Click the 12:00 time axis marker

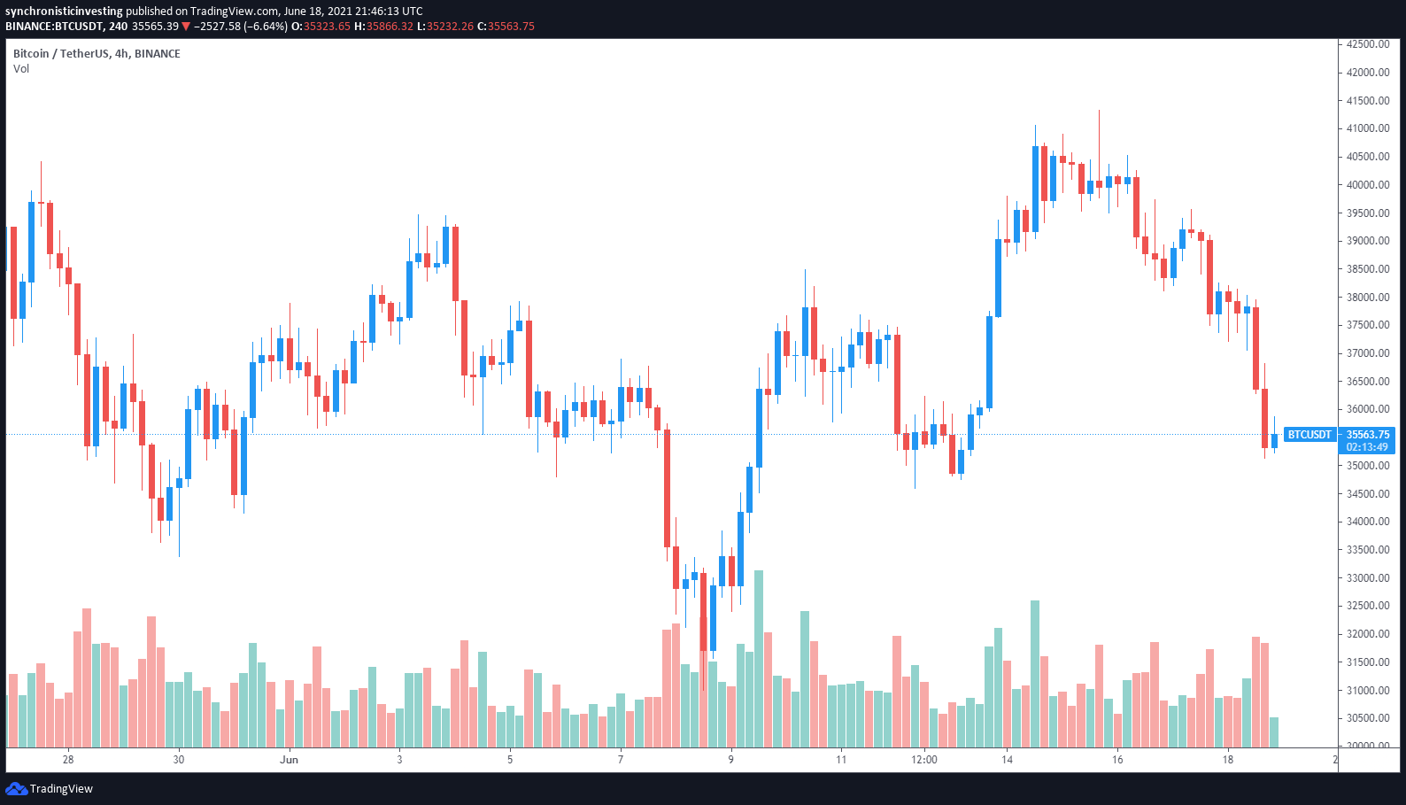pos(923,759)
